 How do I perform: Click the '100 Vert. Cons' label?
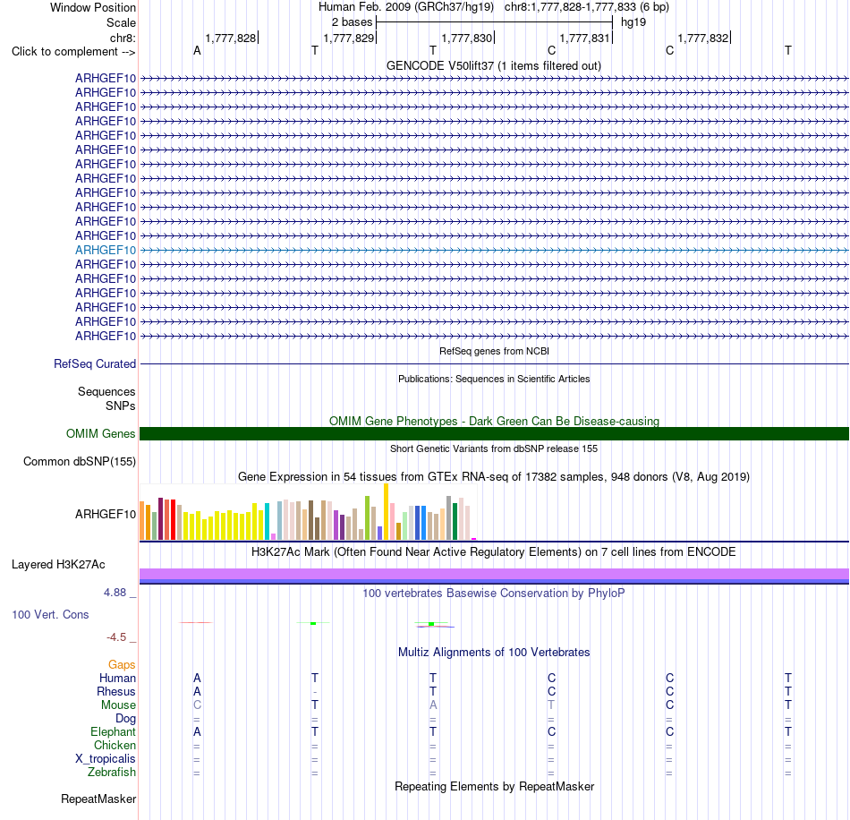(x=50, y=614)
